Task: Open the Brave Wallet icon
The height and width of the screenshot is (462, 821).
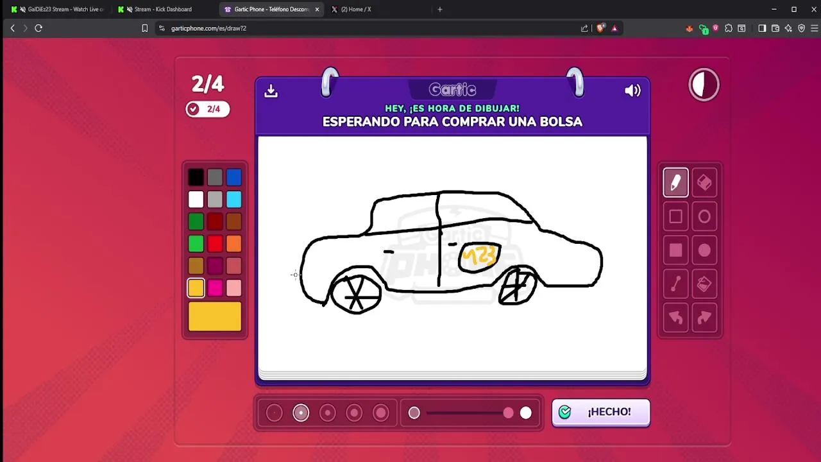Action: (x=775, y=28)
